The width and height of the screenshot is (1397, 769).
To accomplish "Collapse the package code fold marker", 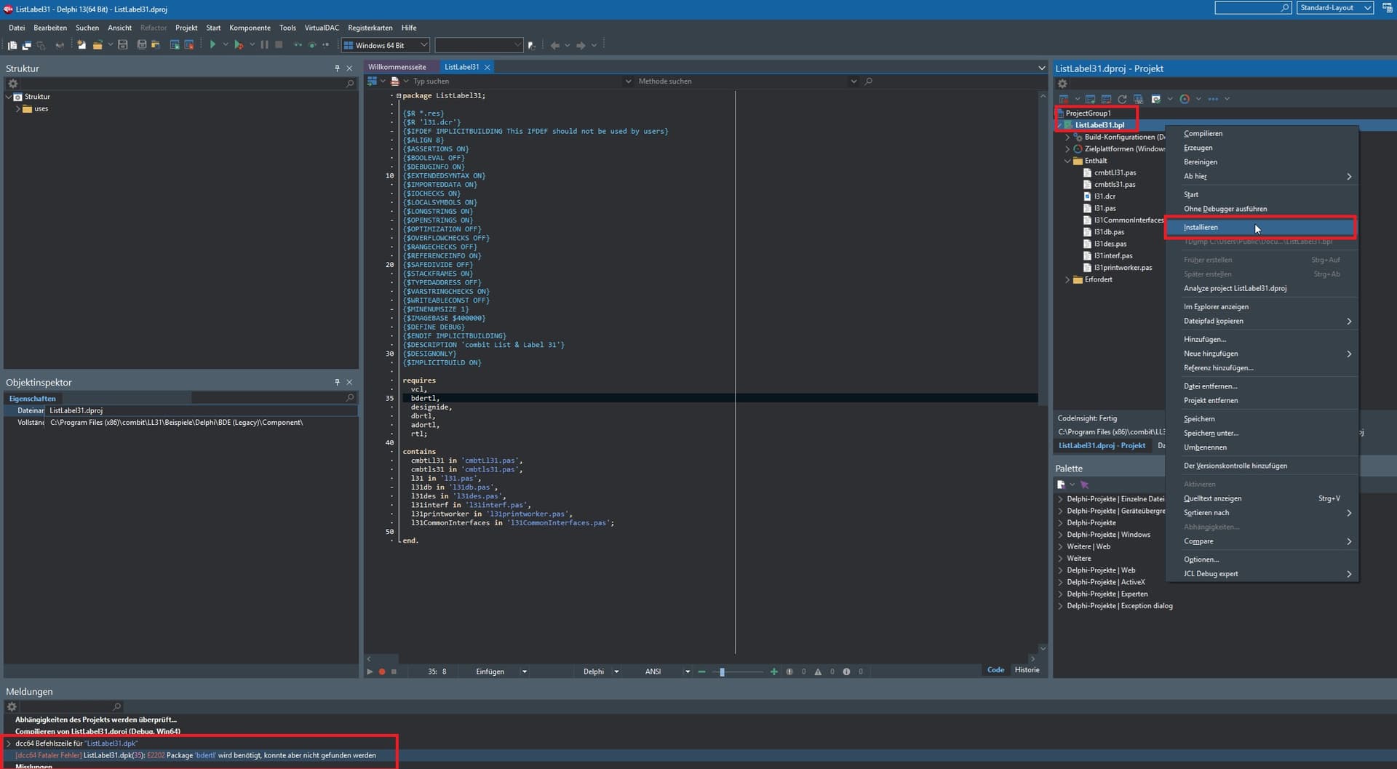I will [399, 96].
